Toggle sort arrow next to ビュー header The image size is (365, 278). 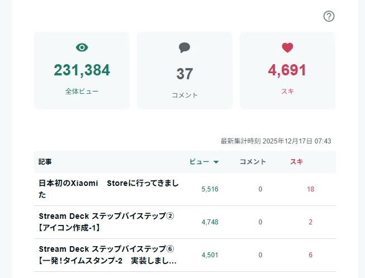(x=216, y=162)
